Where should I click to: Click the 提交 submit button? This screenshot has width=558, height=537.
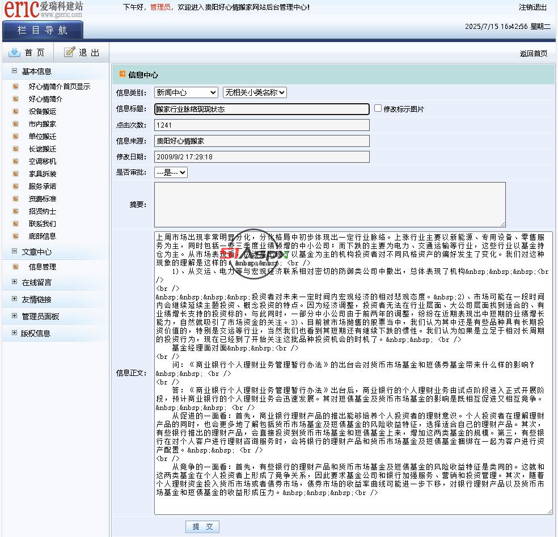point(202,526)
